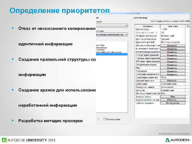Click the 'Фон' value cell
The width and height of the screenshot is (192, 144).
[173, 93]
